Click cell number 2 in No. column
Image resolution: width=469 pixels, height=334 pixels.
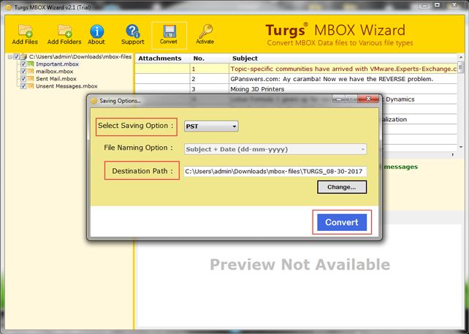pyautogui.click(x=210, y=79)
